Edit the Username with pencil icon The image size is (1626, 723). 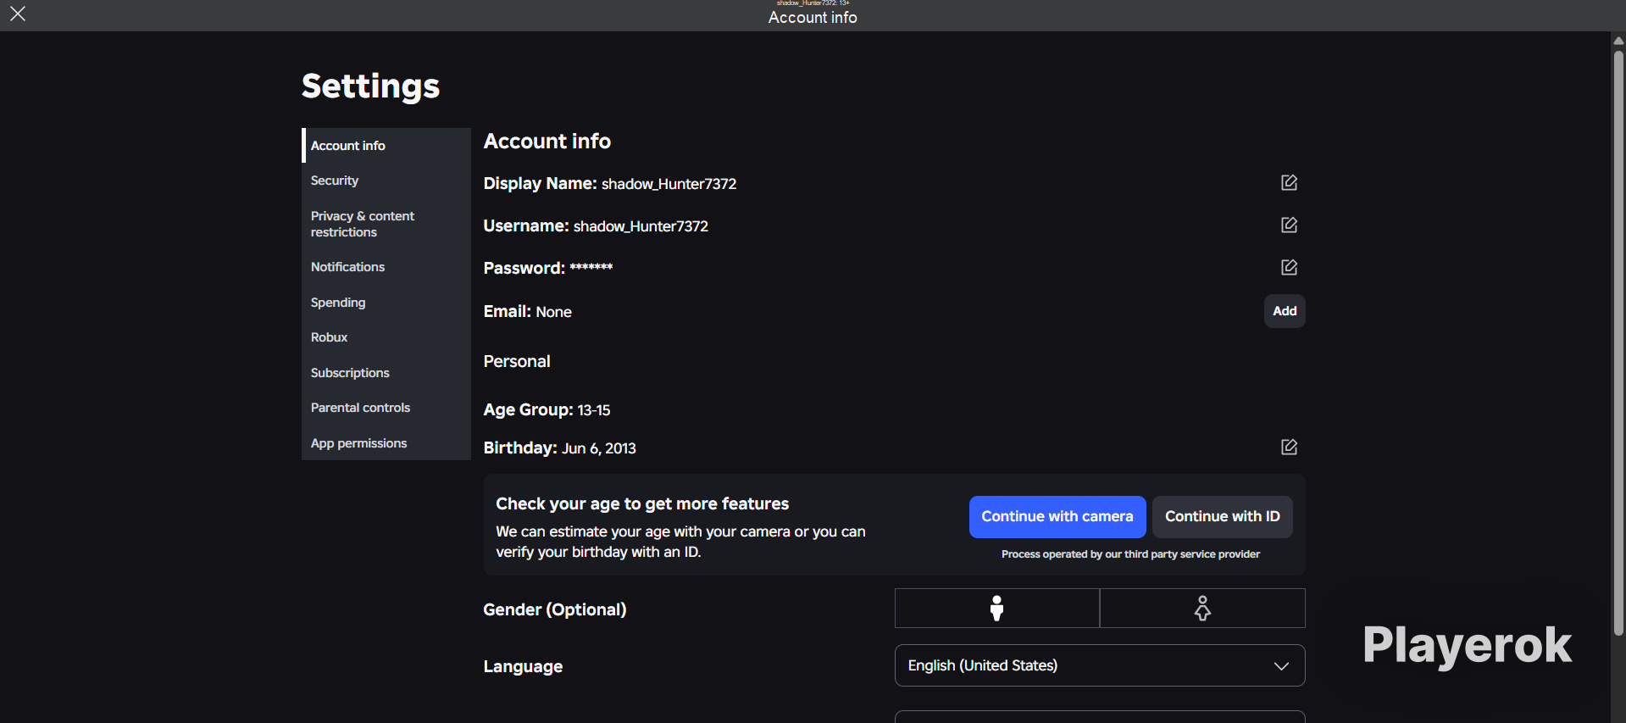(1289, 225)
